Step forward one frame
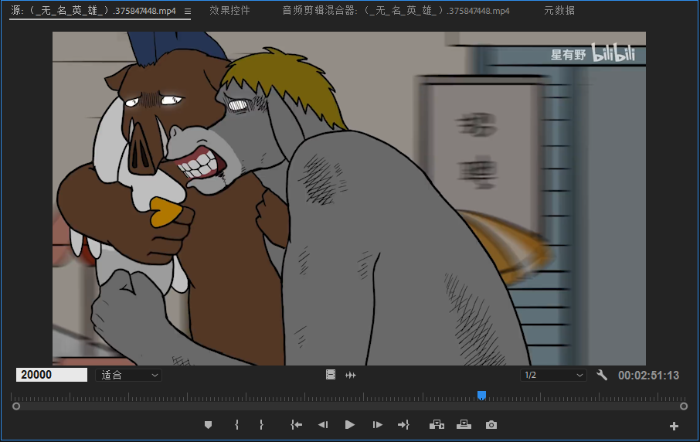This screenshot has width=700, height=442. (x=377, y=425)
